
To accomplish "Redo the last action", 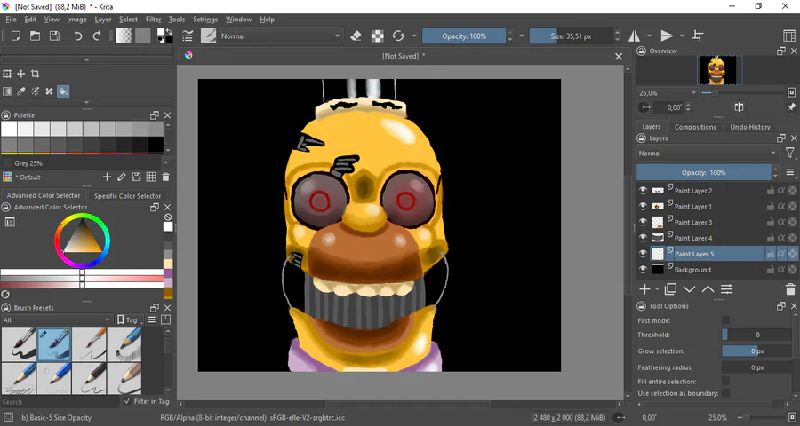I will (x=96, y=36).
